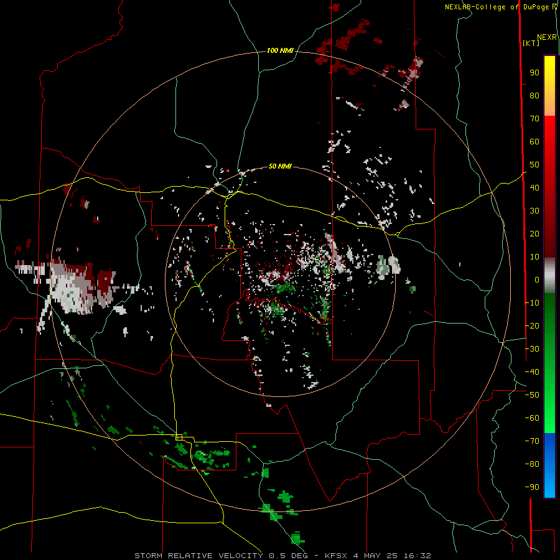Click the 70 value on velocity scale
The width and height of the screenshot is (560, 560).
[534, 119]
